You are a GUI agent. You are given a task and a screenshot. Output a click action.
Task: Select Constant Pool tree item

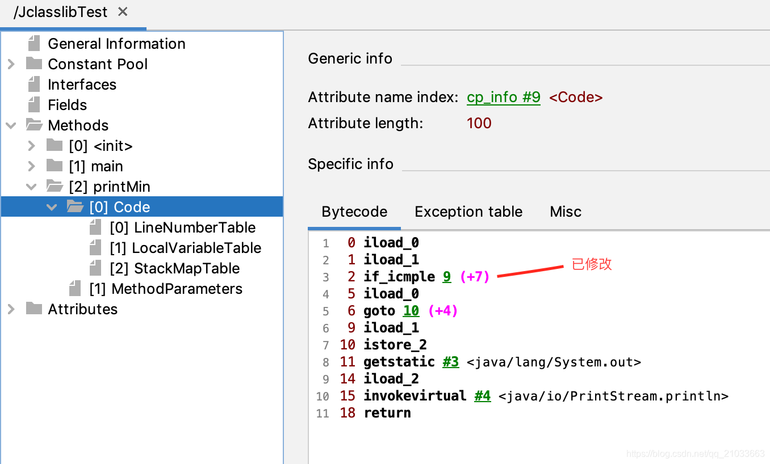98,64
